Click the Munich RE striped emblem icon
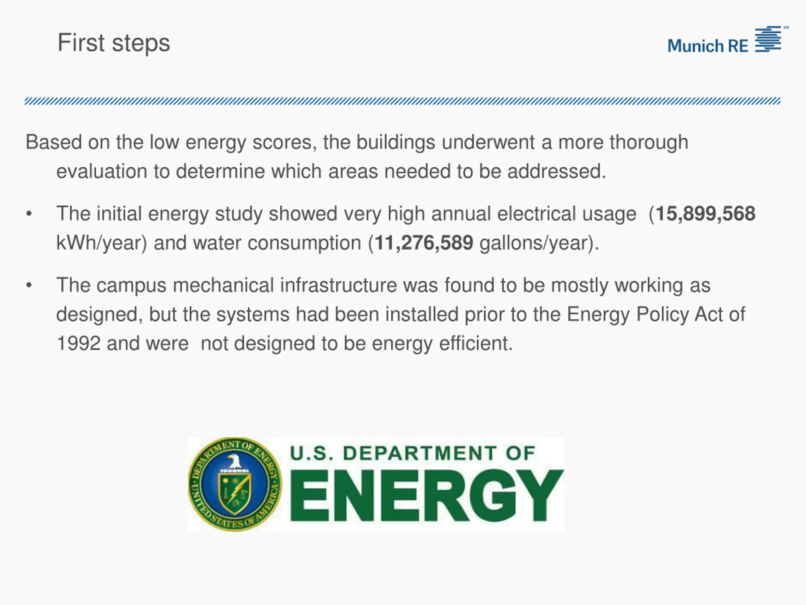Image resolution: width=806 pixels, height=605 pixels. coord(768,39)
